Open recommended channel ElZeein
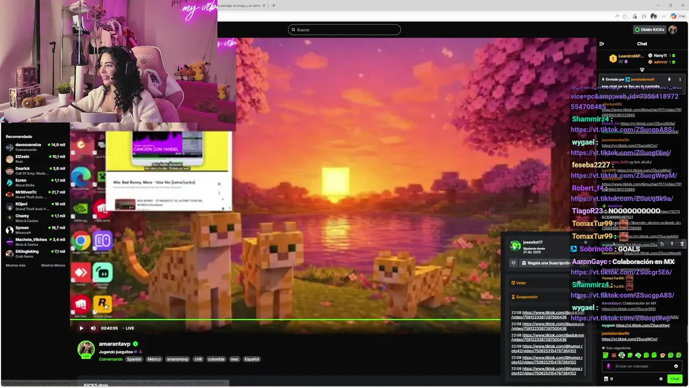The height and width of the screenshot is (388, 689). click(x=35, y=158)
